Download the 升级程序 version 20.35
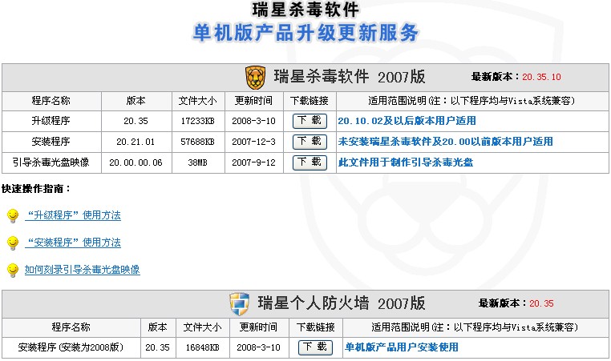Viewport: 611px width, 361px height. click(x=310, y=121)
